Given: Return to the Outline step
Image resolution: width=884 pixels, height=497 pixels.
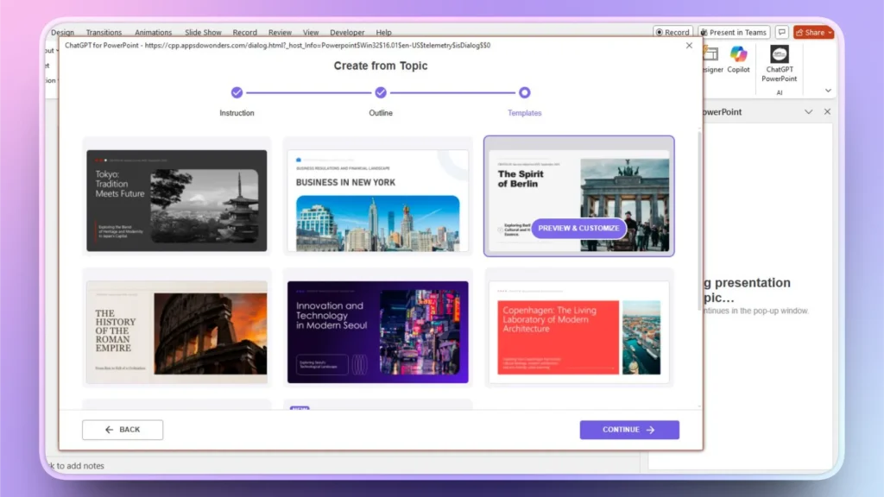Looking at the screenshot, I should click(380, 91).
